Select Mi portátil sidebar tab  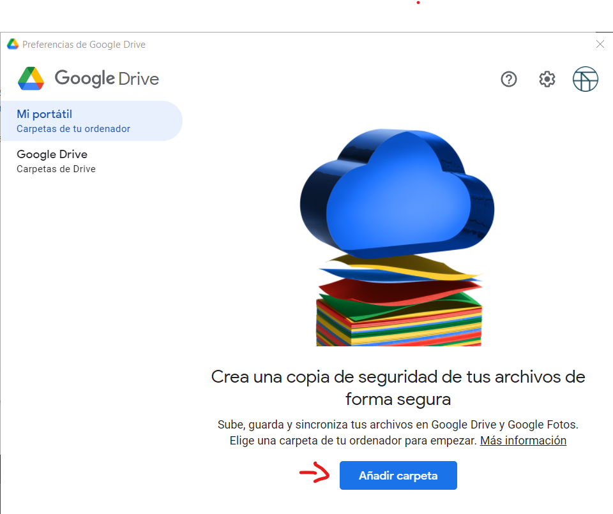[91, 121]
